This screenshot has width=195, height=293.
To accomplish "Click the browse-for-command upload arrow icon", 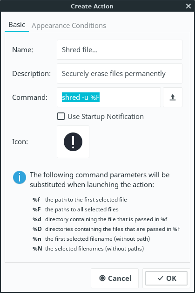I will [173, 98].
